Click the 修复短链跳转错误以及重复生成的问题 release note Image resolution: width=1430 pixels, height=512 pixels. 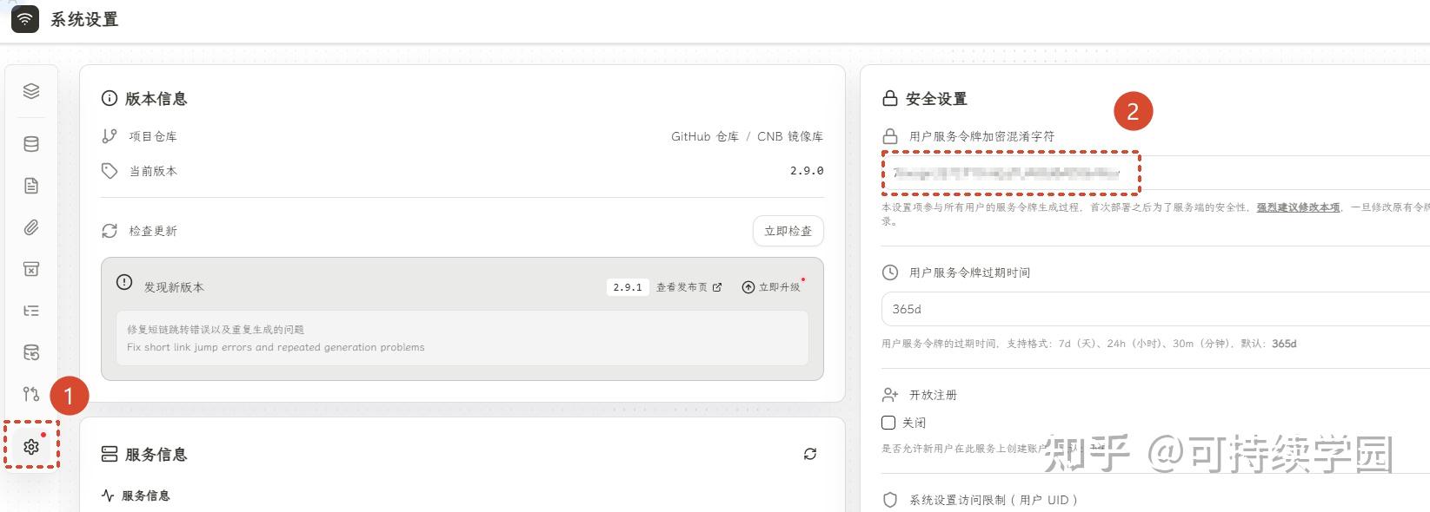pyautogui.click(x=216, y=330)
